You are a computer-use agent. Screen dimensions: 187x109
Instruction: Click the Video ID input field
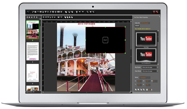[x=145, y=23]
